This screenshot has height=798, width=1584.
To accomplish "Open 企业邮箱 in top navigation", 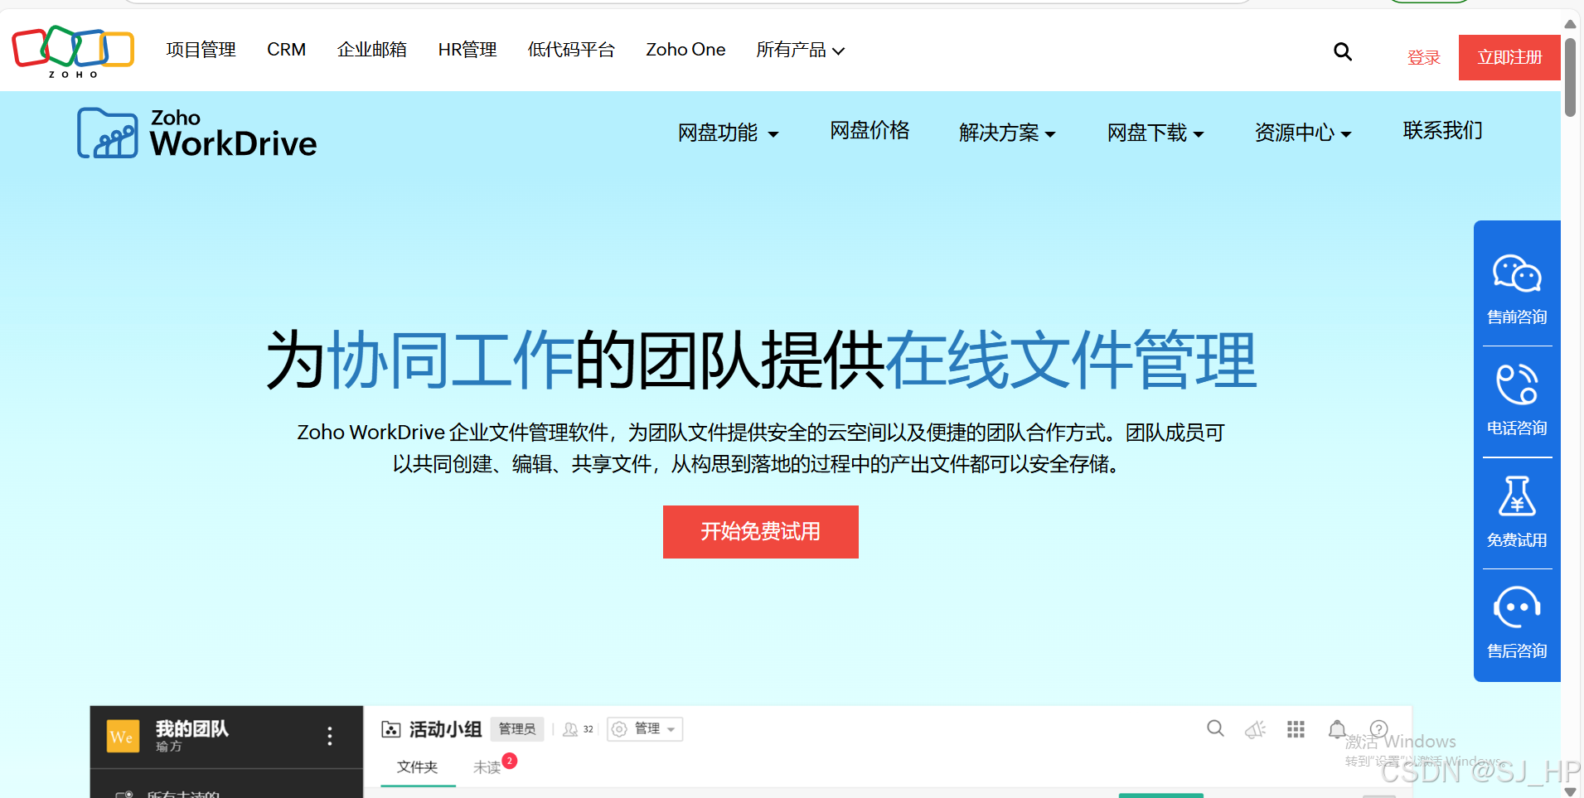I will [371, 50].
